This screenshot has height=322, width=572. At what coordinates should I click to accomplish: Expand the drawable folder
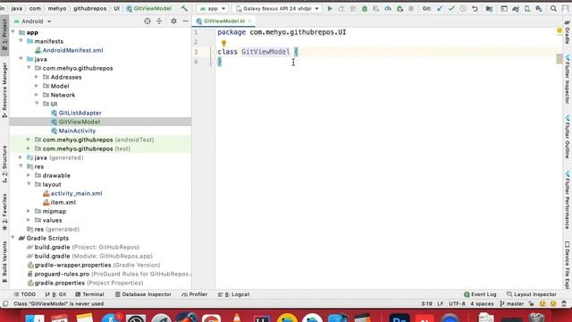pos(29,175)
